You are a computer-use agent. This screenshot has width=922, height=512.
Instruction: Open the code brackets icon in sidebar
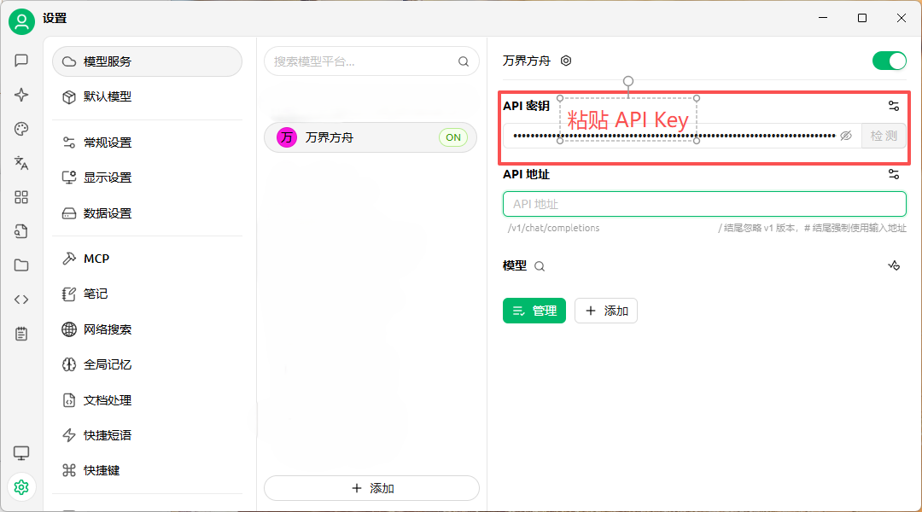coord(21,300)
